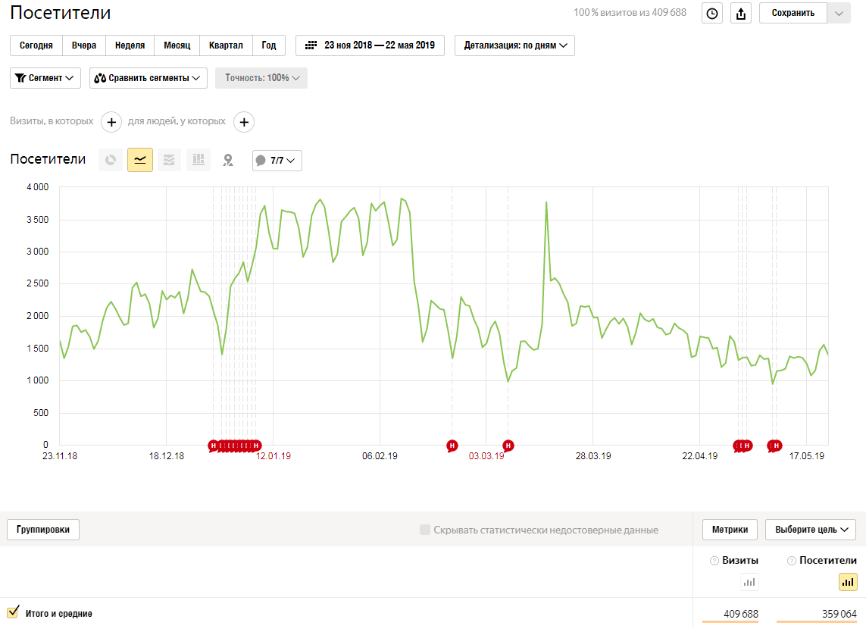The height and width of the screenshot is (635, 866).
Task: Choose the bar column chart icon
Action: 199,160
